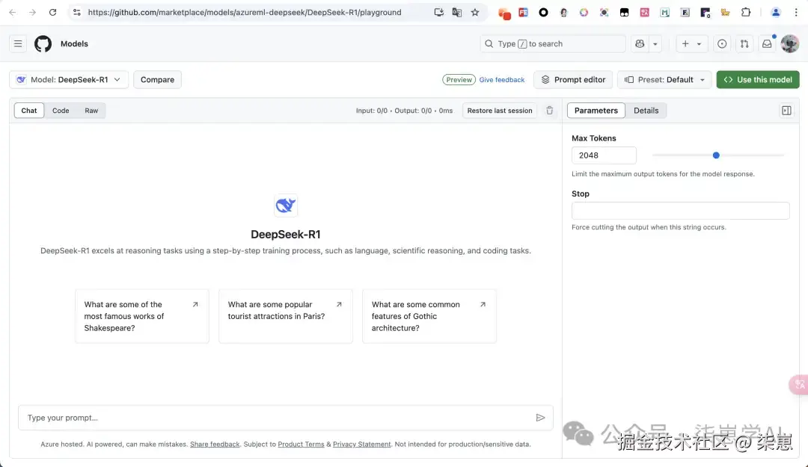Open the Privacy Statement link

click(362, 444)
